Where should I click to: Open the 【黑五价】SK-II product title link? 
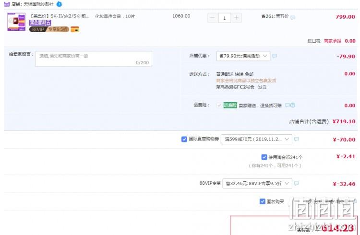[x=60, y=16]
